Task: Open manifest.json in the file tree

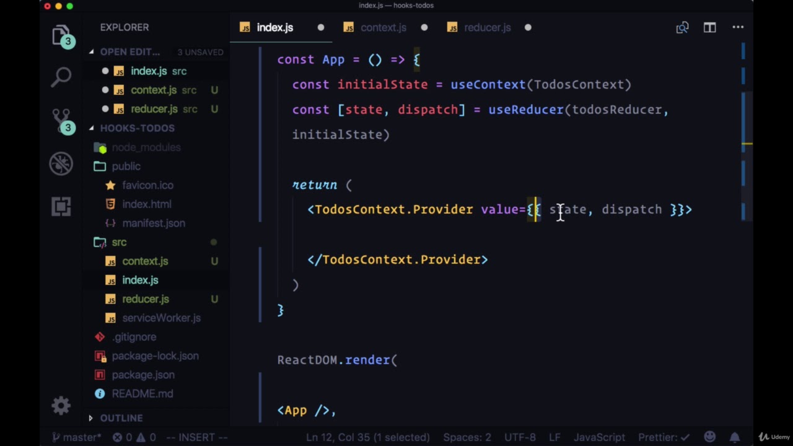Action: click(x=154, y=223)
